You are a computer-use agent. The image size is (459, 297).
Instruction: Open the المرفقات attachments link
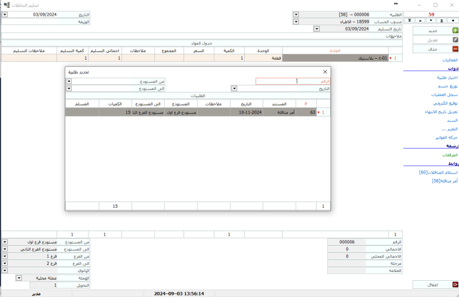coord(450,155)
